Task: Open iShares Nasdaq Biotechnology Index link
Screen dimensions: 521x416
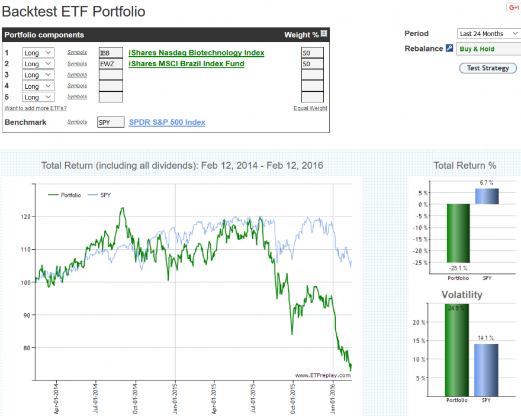Action: tap(197, 53)
